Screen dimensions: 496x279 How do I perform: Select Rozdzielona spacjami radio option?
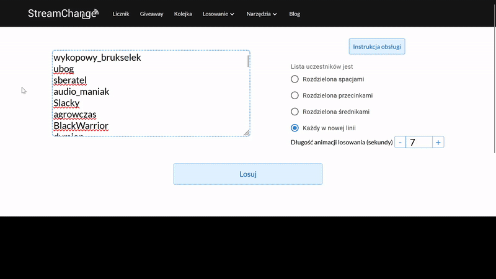pyautogui.click(x=295, y=79)
